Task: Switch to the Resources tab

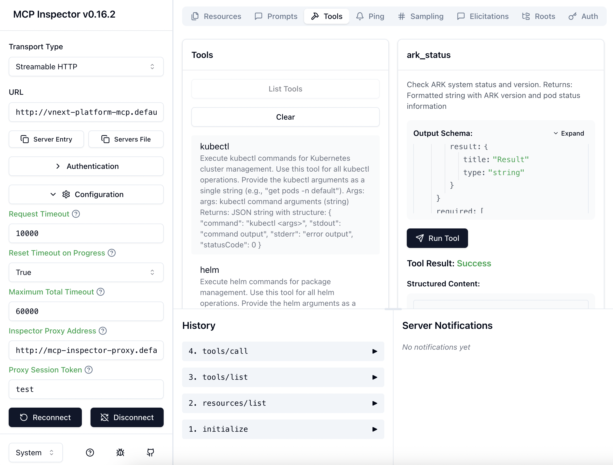Action: (217, 16)
